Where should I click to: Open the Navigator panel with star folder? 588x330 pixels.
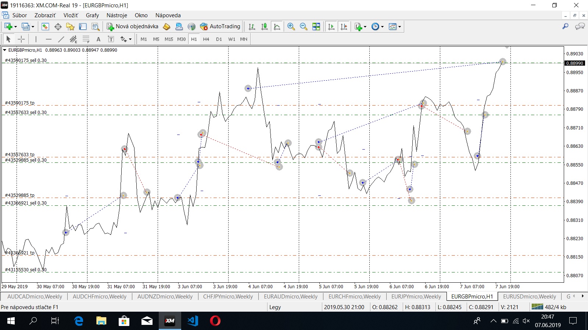[x=70, y=26]
